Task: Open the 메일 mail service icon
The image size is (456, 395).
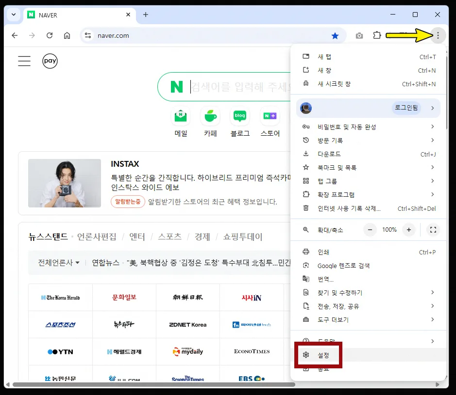Action: (x=181, y=116)
